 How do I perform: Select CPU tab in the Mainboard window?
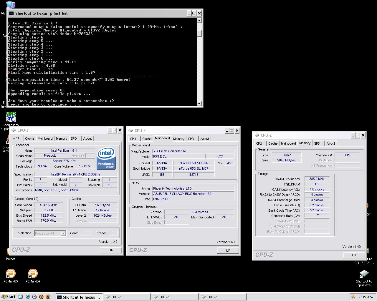(x=133, y=139)
